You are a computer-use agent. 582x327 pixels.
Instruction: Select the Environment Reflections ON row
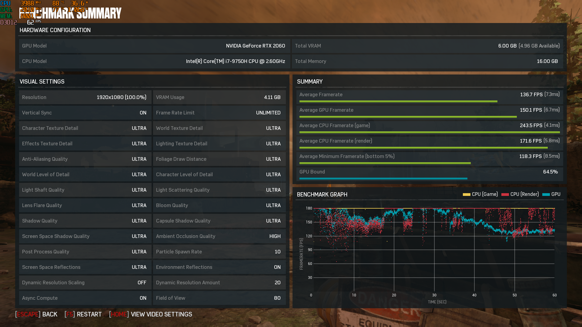pyautogui.click(x=219, y=267)
